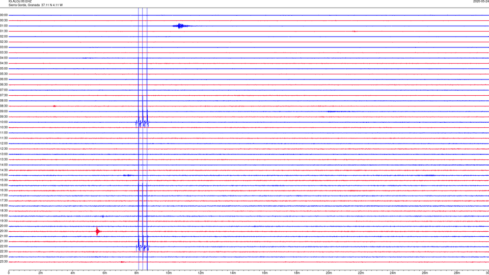Select the 21:00 trace time label
Screen dimensions: 489x275
(4, 236)
